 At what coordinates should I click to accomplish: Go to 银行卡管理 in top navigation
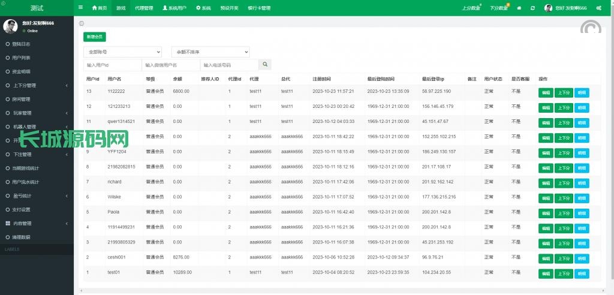[259, 8]
